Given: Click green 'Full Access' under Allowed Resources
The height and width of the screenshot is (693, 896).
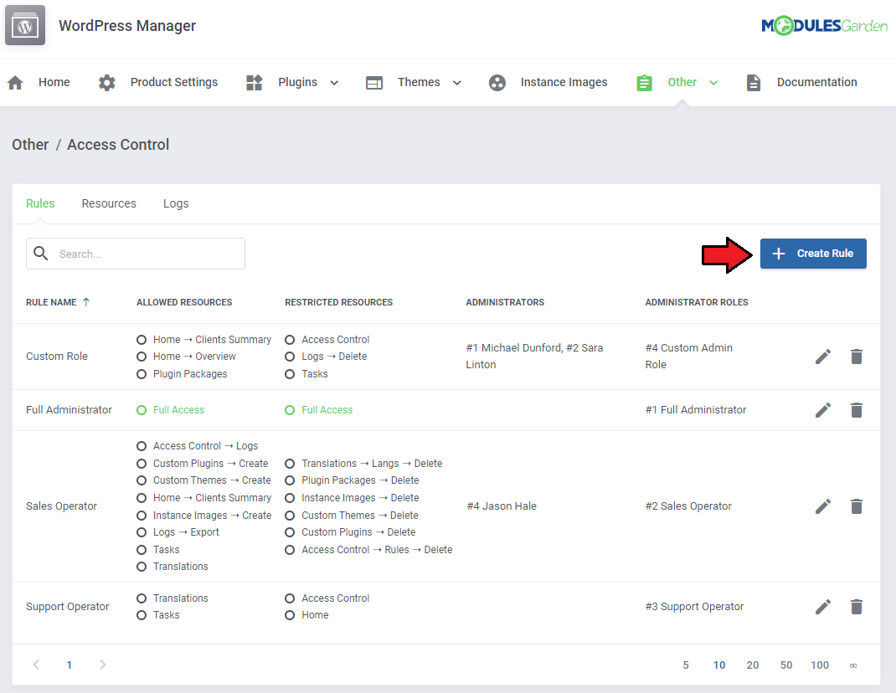Looking at the screenshot, I should (x=178, y=409).
